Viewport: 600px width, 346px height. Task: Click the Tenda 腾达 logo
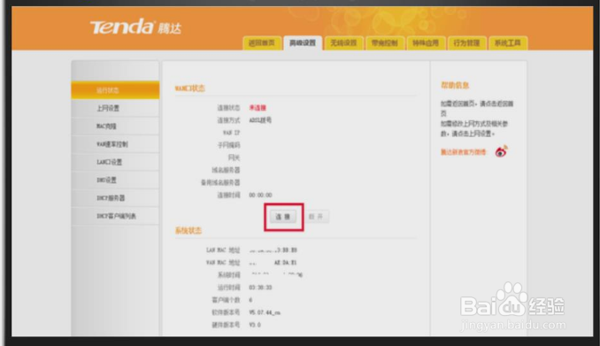[x=135, y=27]
